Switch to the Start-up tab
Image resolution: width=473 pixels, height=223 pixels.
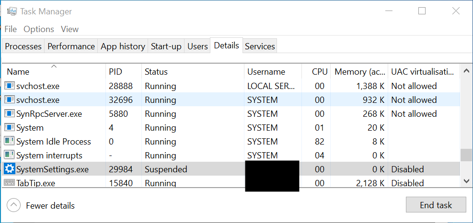click(166, 46)
